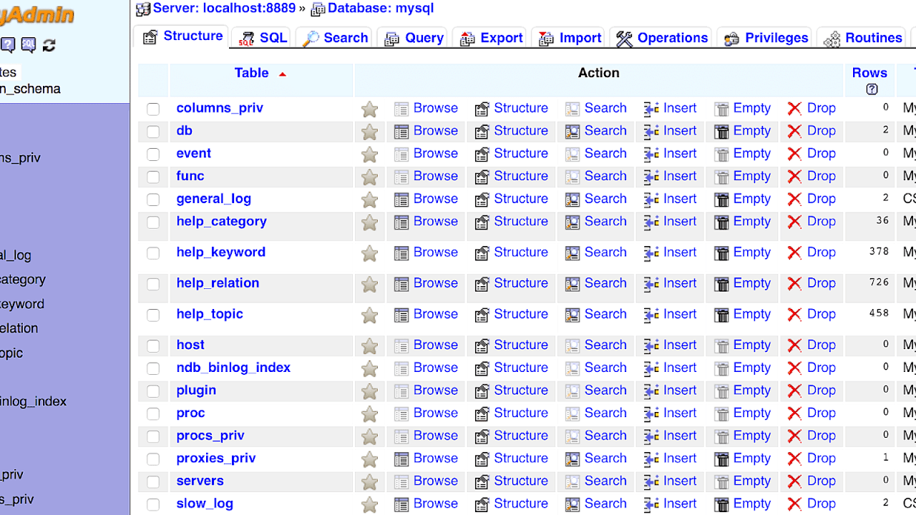Screen dimensions: 916x515
Task: Click the Rows column header link
Action: click(x=869, y=73)
